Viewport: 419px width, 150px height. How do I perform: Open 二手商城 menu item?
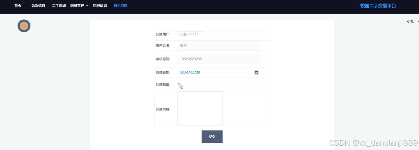click(x=59, y=6)
